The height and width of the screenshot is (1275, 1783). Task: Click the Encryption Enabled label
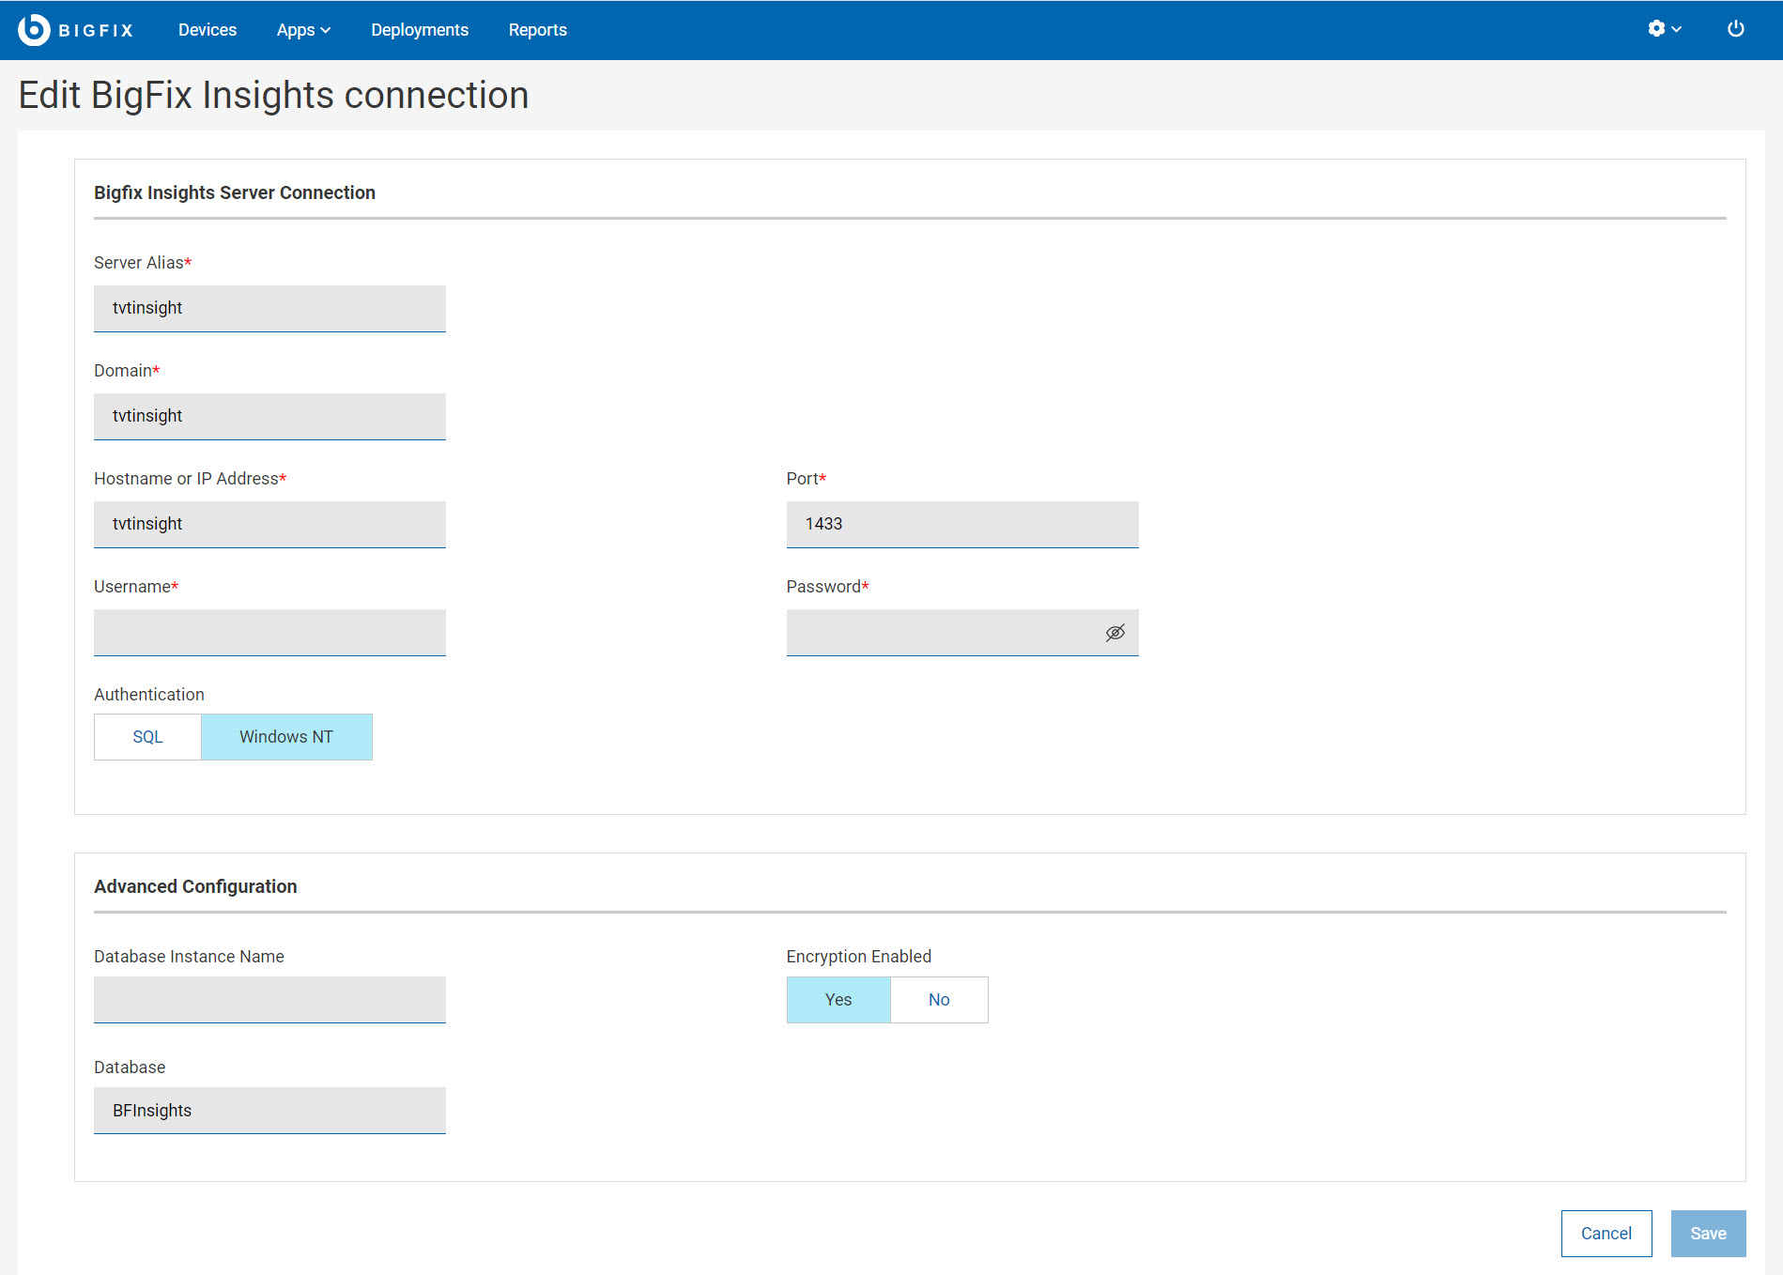pyautogui.click(x=859, y=957)
